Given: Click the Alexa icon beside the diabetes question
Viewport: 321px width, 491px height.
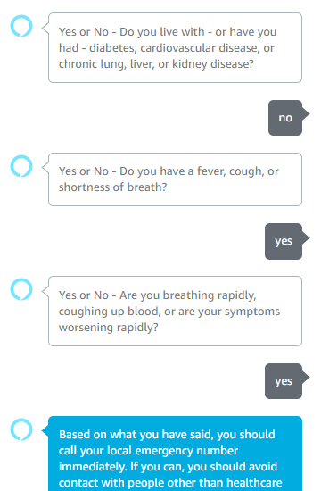Looking at the screenshot, I should coord(21,26).
